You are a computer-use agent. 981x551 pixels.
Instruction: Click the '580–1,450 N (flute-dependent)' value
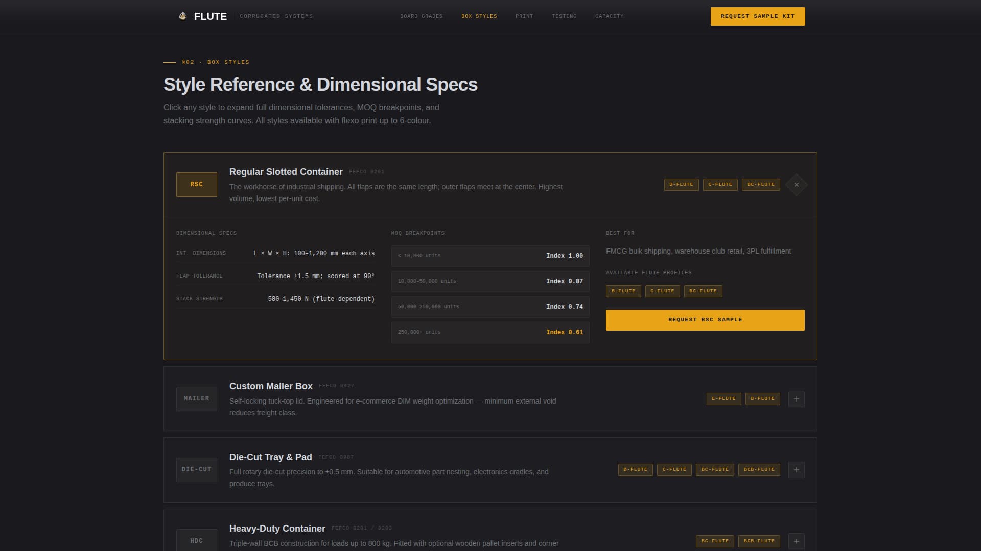[x=321, y=299]
